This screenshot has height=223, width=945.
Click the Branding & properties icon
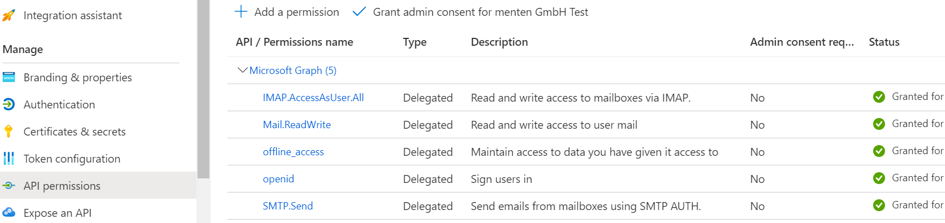8,77
